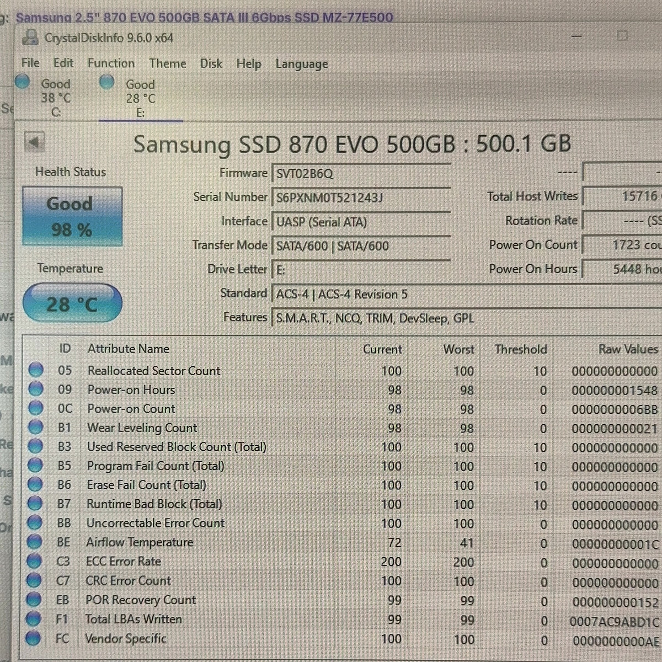Open the Disk menu

point(211,63)
